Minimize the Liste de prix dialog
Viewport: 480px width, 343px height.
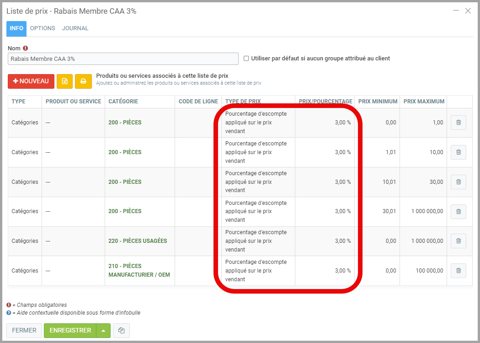456,11
